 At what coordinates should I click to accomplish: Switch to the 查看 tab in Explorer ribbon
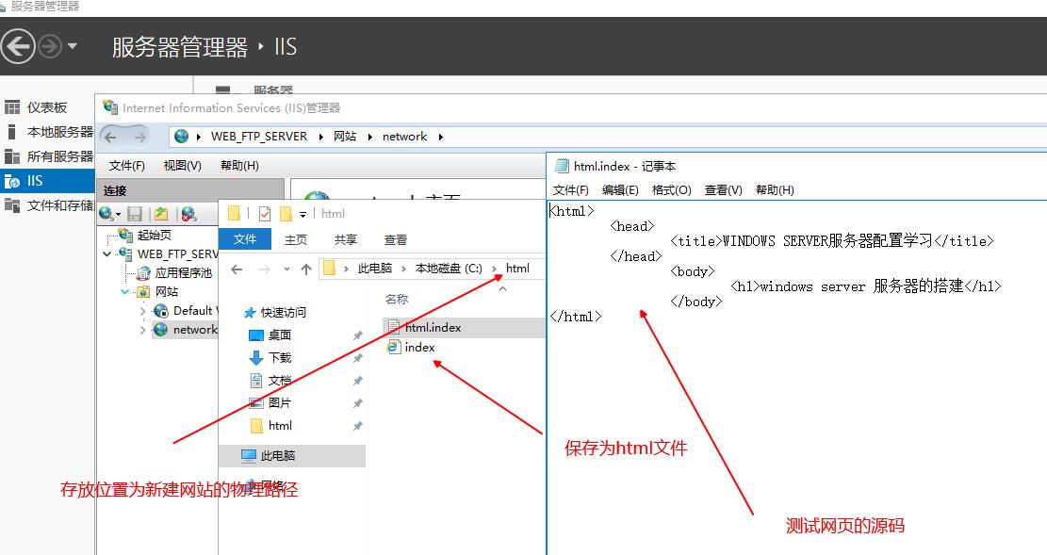(395, 238)
